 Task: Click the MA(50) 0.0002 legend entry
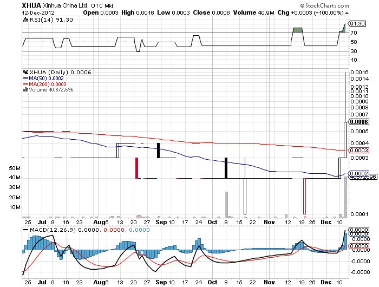[43, 79]
